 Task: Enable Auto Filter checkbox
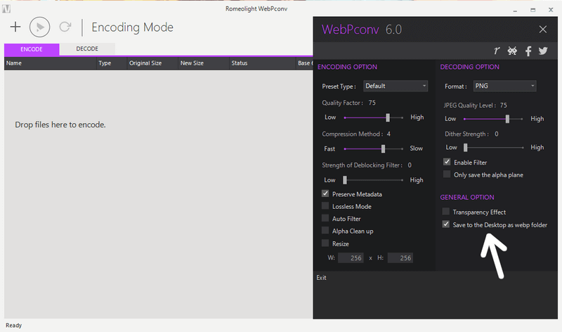[325, 218]
